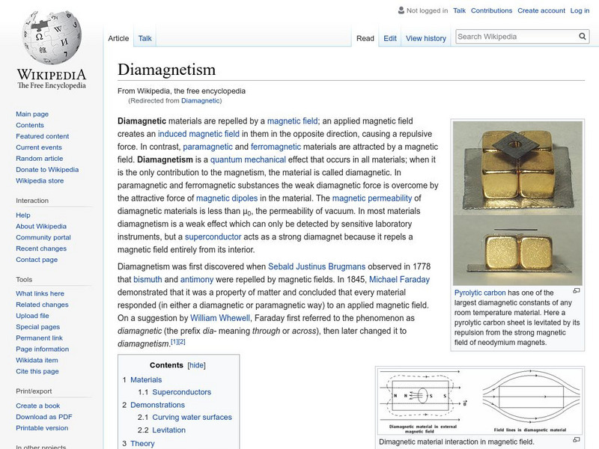The image size is (599, 449).
Task: Enlarge the pyrolytic carbon image via its enlarge icon
Action: 577,291
